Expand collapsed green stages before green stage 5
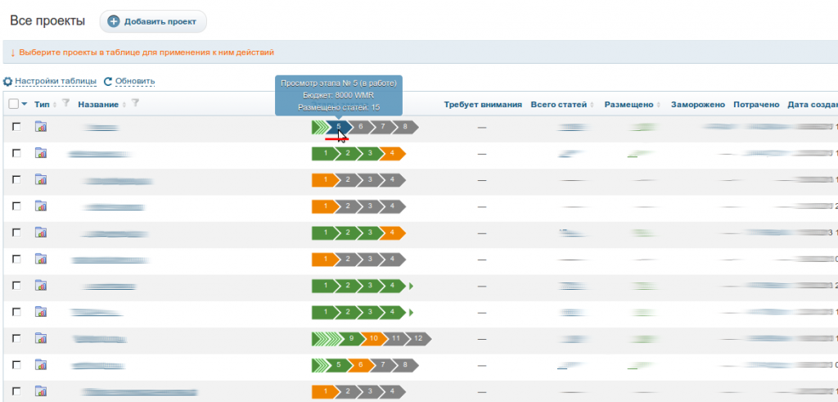This screenshot has height=402, width=838. pyautogui.click(x=320, y=365)
